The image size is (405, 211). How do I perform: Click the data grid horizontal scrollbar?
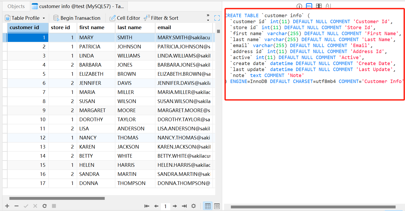[x=57, y=198]
